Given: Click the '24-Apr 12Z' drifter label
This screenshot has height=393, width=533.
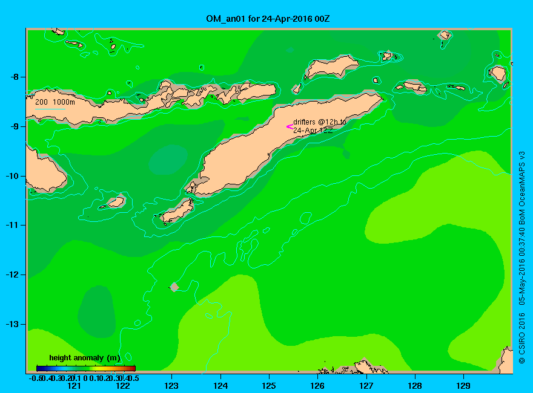Looking at the screenshot, I should (x=313, y=130).
